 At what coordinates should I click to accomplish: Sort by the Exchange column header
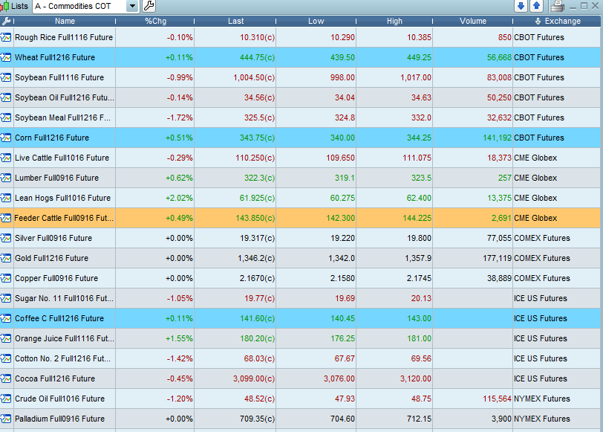pyautogui.click(x=558, y=21)
